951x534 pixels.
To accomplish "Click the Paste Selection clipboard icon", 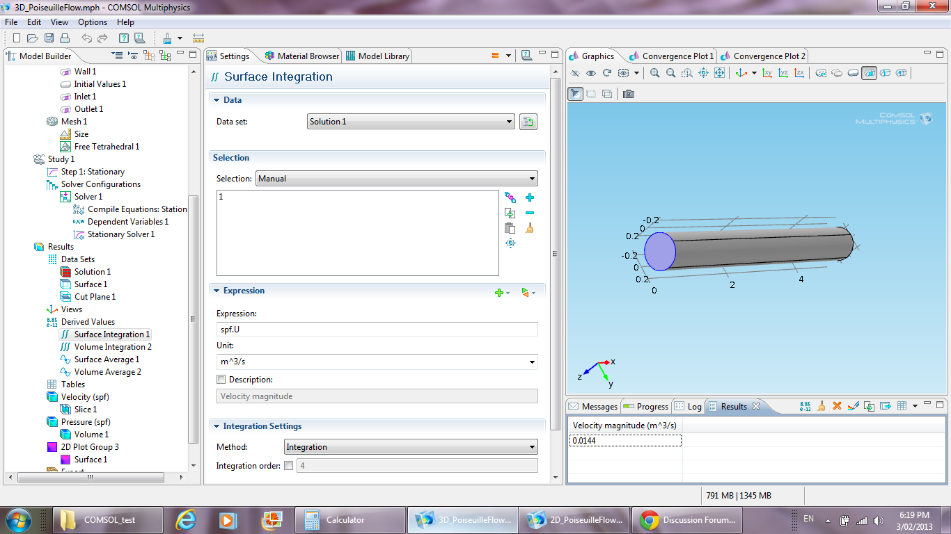I will (510, 228).
